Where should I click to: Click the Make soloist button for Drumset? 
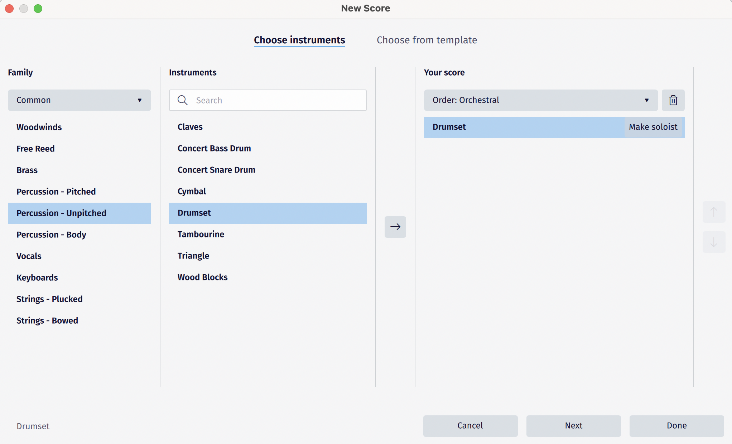click(x=653, y=127)
